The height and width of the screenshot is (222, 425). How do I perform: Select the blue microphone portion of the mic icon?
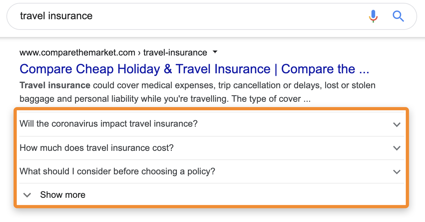pyautogui.click(x=373, y=14)
